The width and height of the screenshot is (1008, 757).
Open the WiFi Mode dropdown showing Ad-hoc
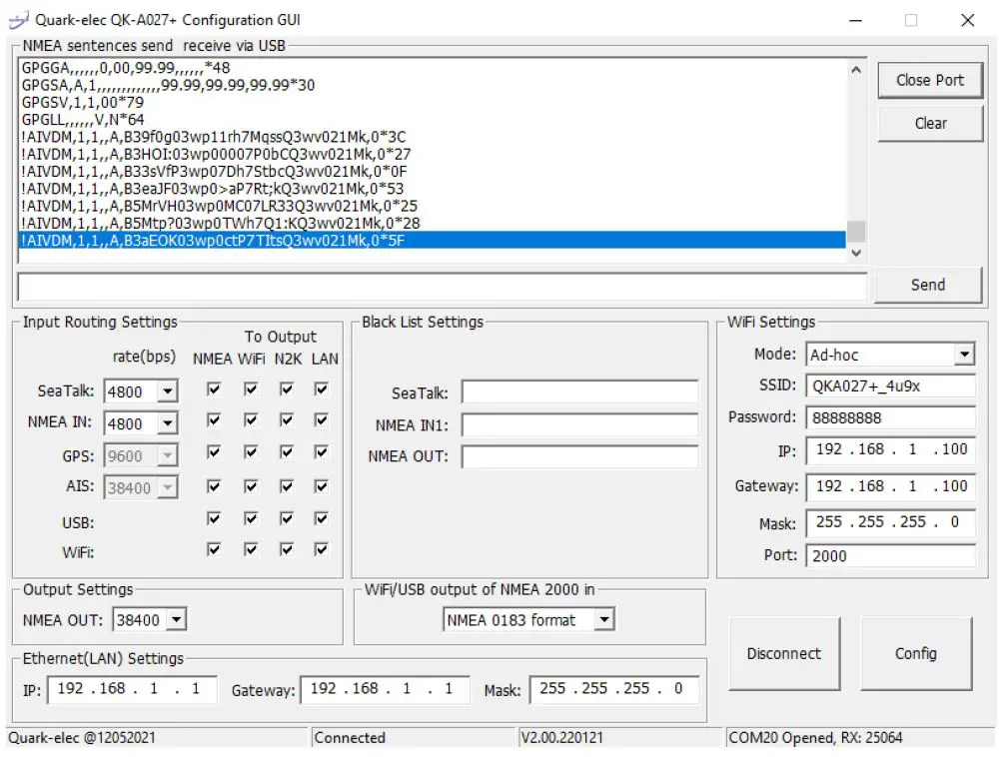tap(963, 354)
